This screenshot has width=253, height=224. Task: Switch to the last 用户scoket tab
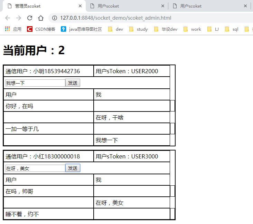coord(209,6)
